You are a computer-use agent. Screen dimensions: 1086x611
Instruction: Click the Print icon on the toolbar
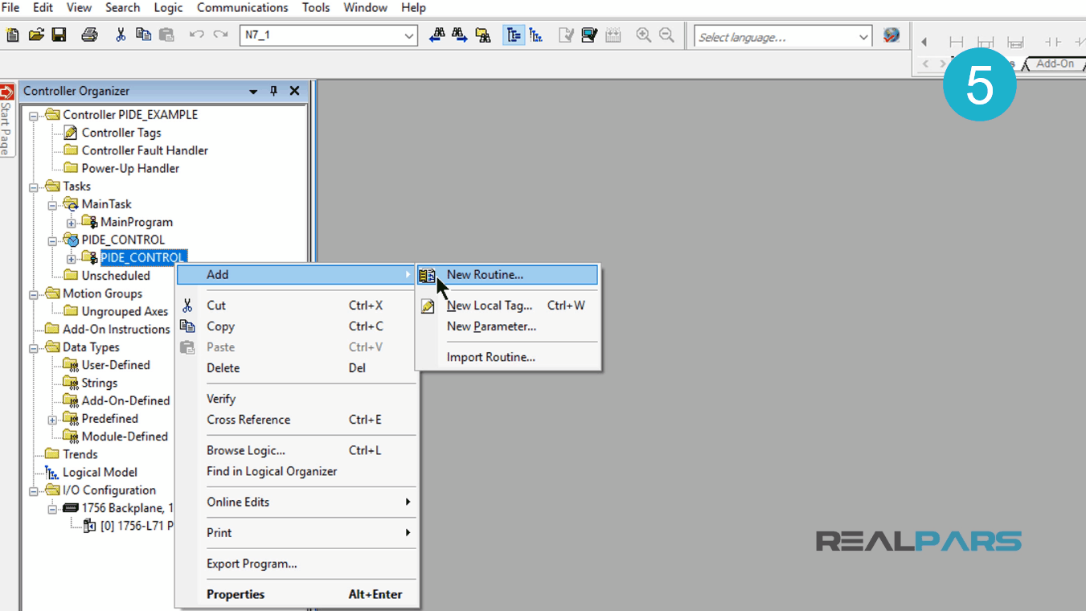point(89,35)
